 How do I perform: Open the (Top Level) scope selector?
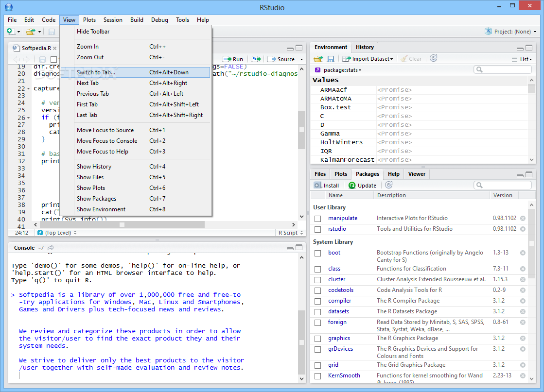click(x=57, y=233)
